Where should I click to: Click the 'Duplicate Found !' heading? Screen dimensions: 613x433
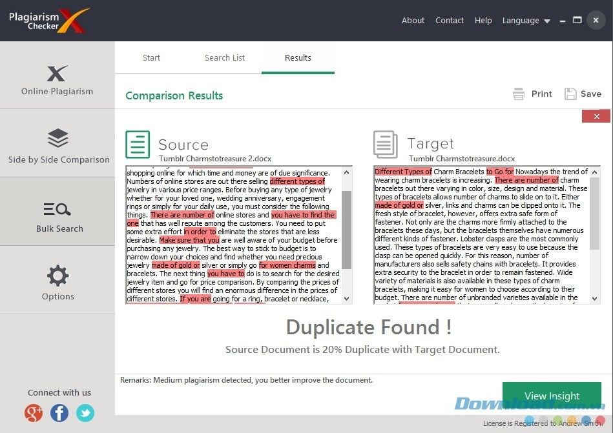(x=369, y=327)
